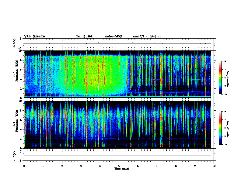Image resolution: width=241 pixels, height=186 pixels.
Task: Click the ch.1 spectrogram color scale bar
Action: 220,78
